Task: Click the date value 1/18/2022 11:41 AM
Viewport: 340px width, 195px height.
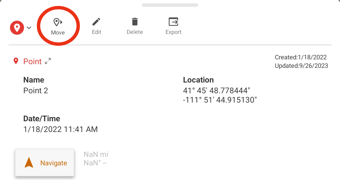Action: coord(60,129)
